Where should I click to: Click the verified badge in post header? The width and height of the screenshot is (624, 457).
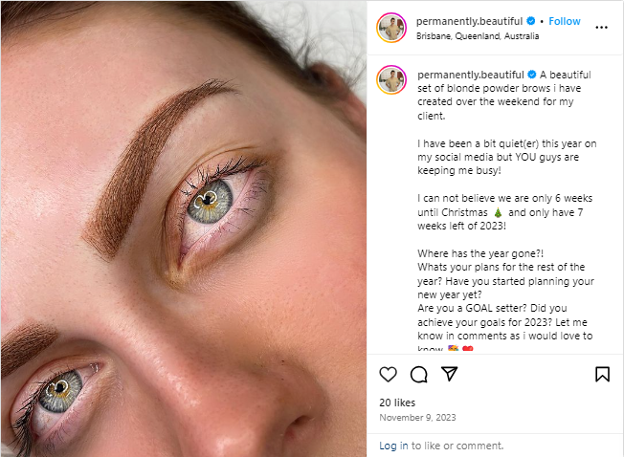pos(529,22)
